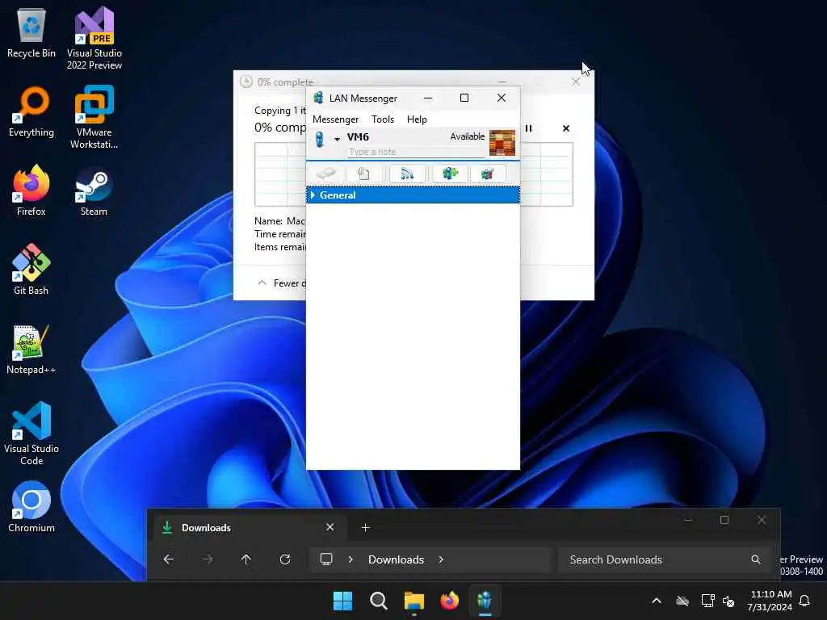Select the Firefox desktop shortcut
Viewport: 827px width, 620px height.
31,191
